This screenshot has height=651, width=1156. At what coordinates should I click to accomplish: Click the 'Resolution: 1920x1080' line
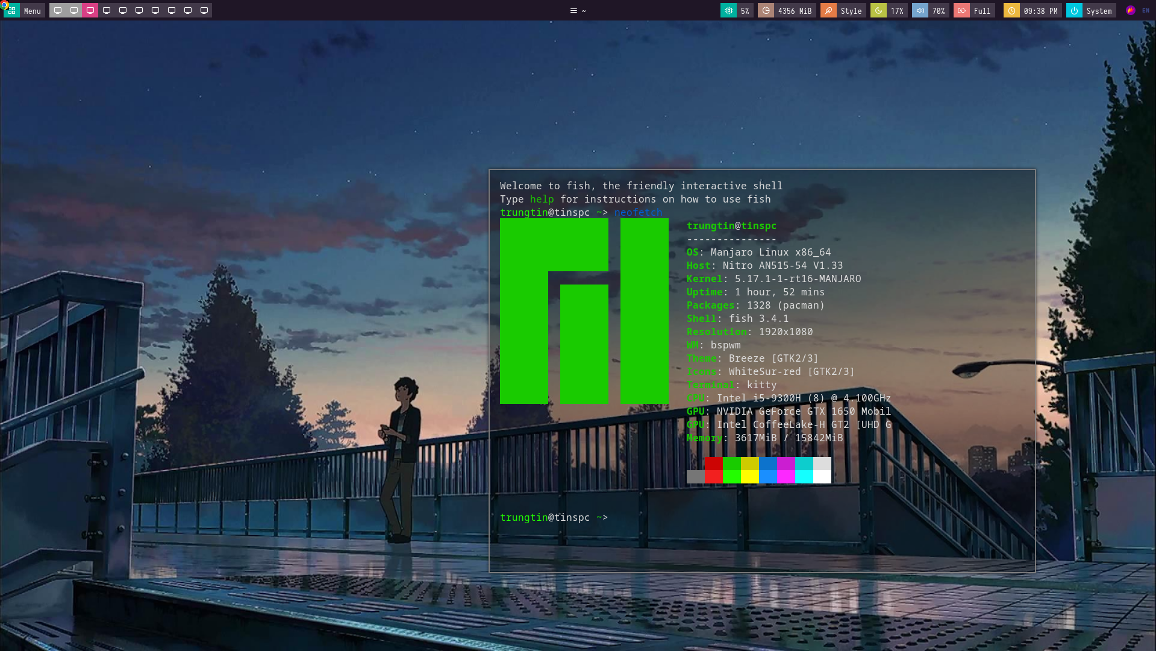pyautogui.click(x=749, y=332)
